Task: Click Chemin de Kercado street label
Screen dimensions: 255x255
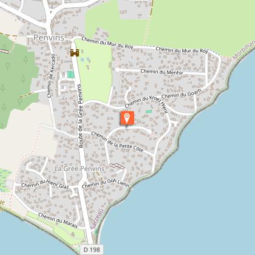Action: (51, 76)
